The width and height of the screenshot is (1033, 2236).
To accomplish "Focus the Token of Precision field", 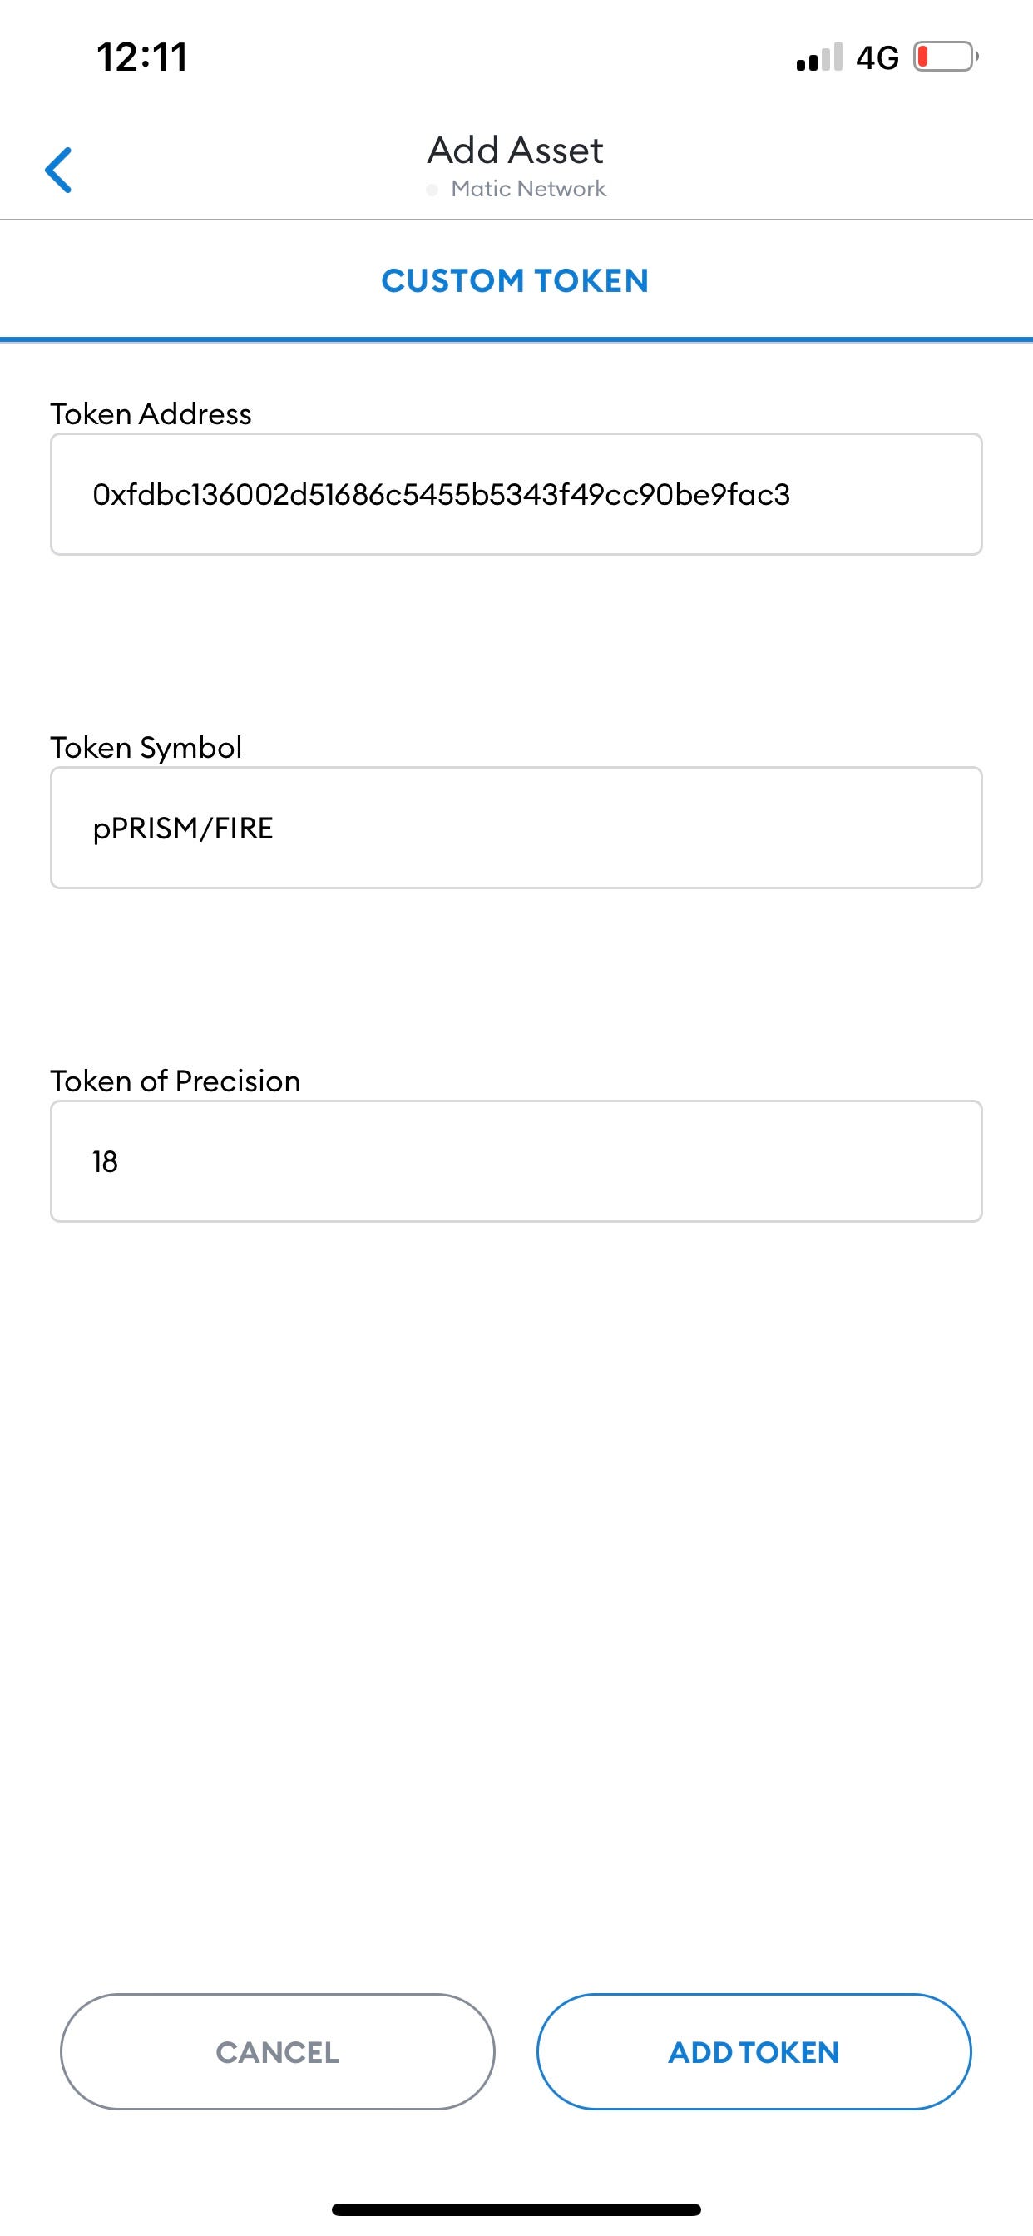I will pos(516,1161).
